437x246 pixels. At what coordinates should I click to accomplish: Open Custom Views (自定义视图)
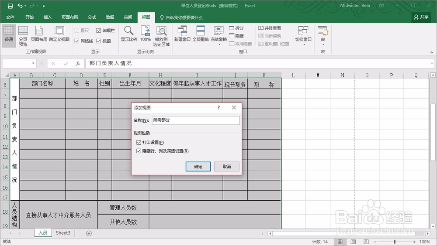59,34
